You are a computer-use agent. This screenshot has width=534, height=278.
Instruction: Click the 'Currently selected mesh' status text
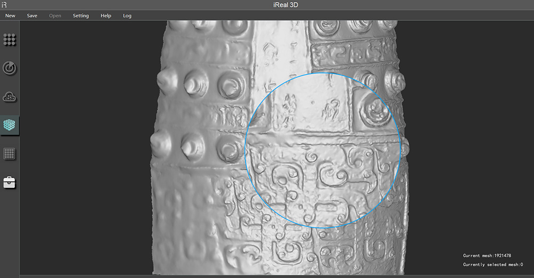click(x=492, y=265)
